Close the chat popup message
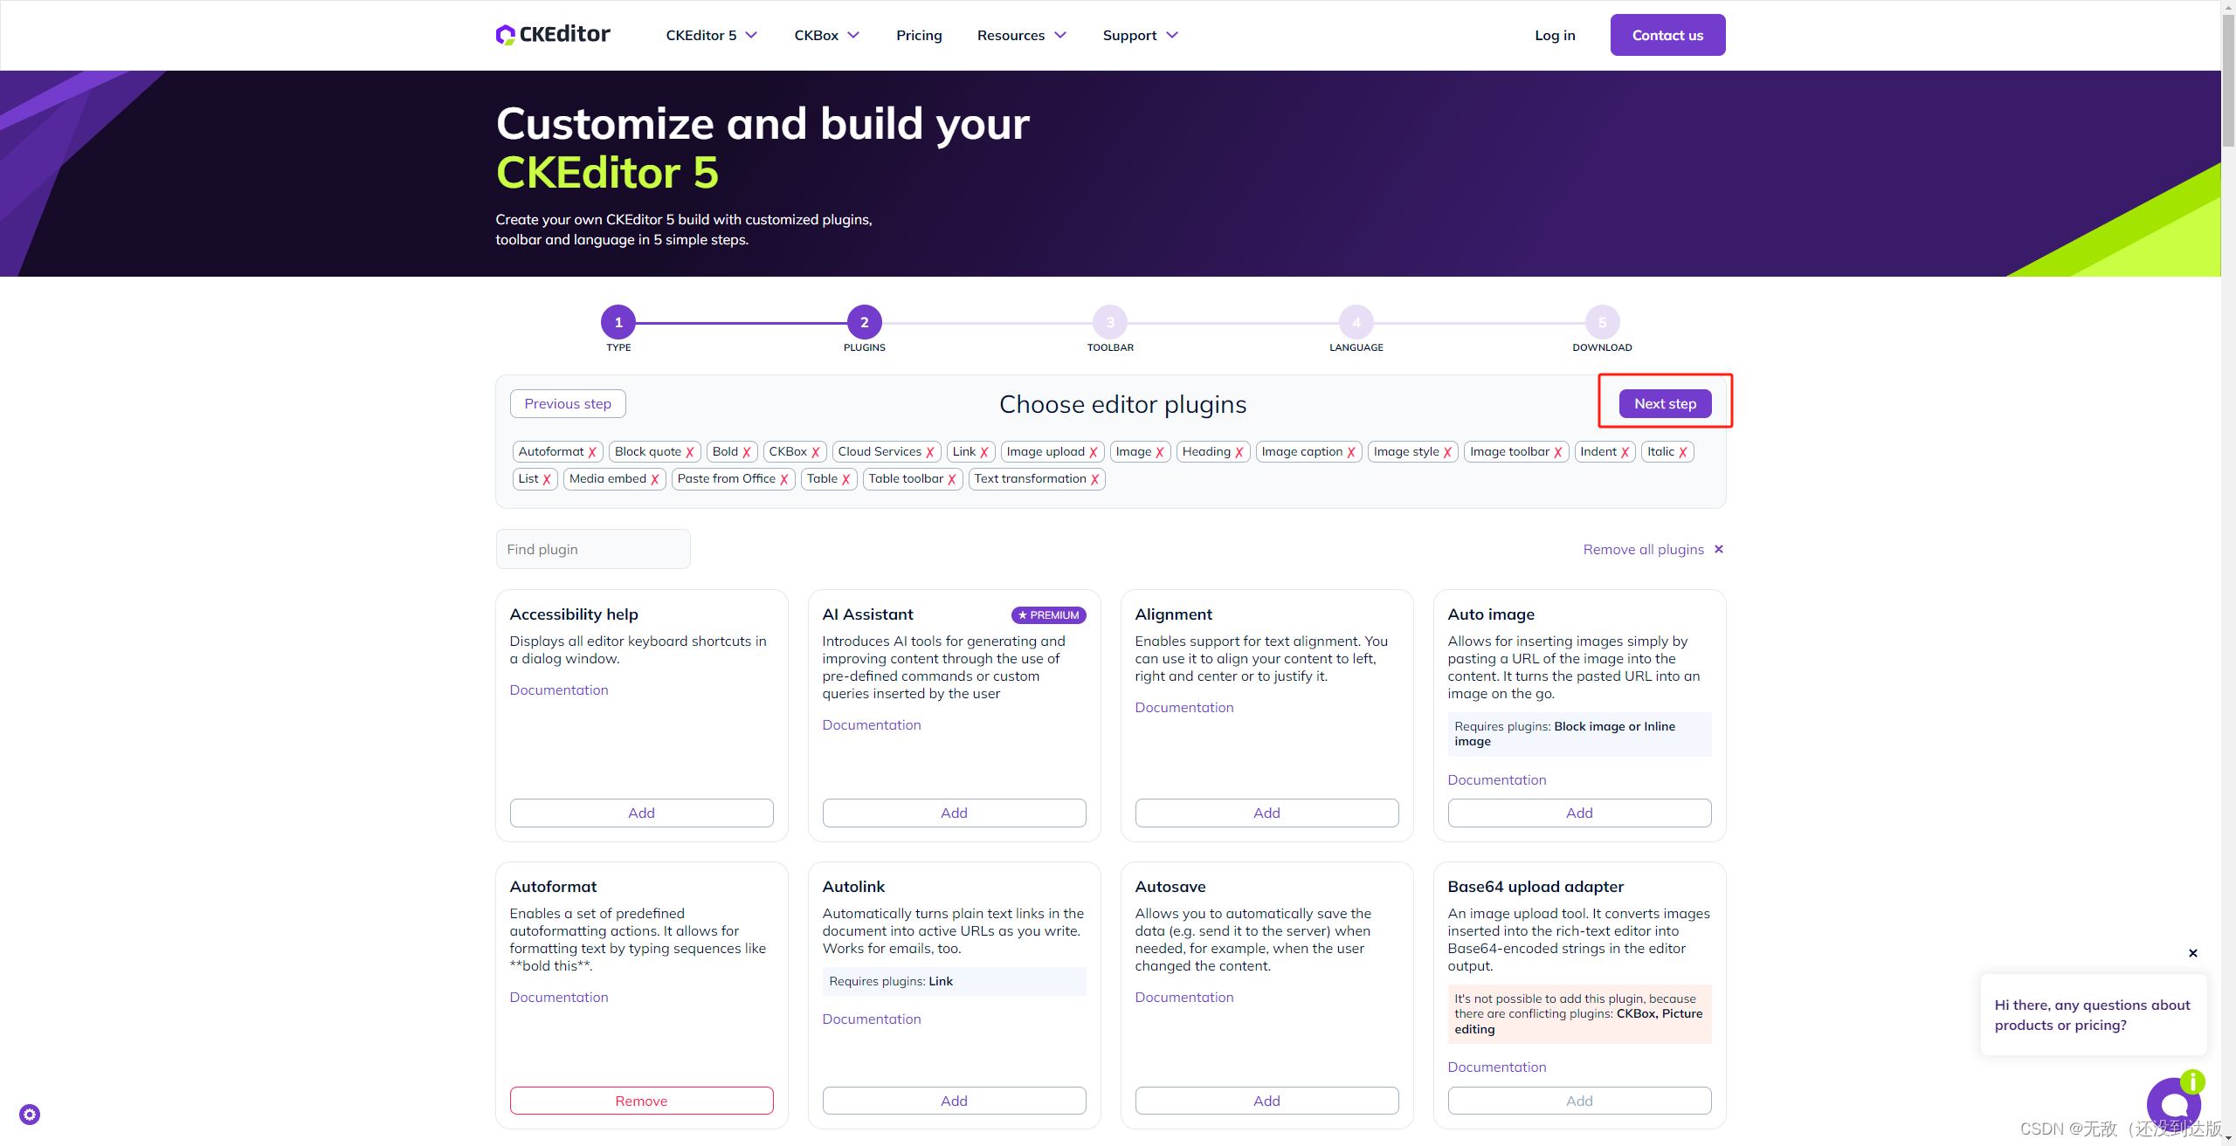The image size is (2236, 1146). pyautogui.click(x=2192, y=953)
